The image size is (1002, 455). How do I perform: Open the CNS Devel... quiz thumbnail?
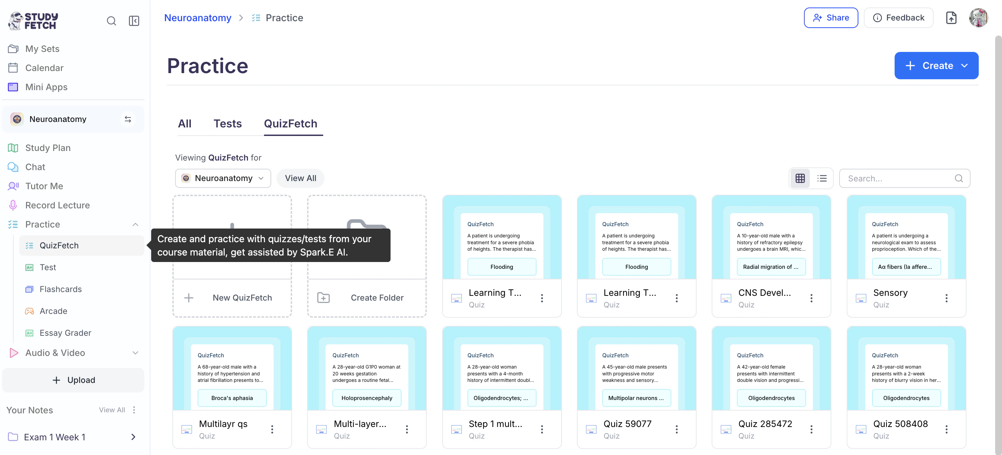771,237
